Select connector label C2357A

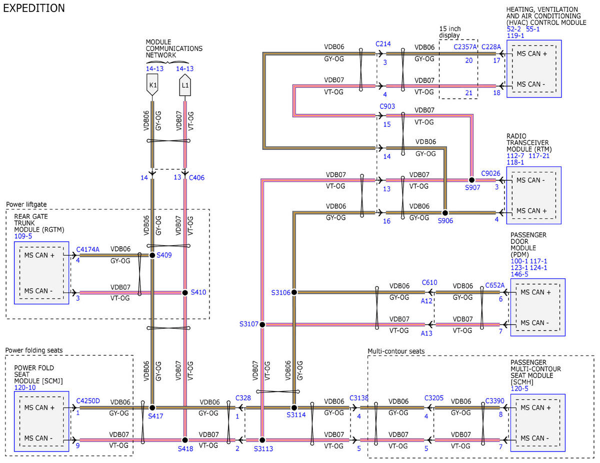(x=465, y=47)
